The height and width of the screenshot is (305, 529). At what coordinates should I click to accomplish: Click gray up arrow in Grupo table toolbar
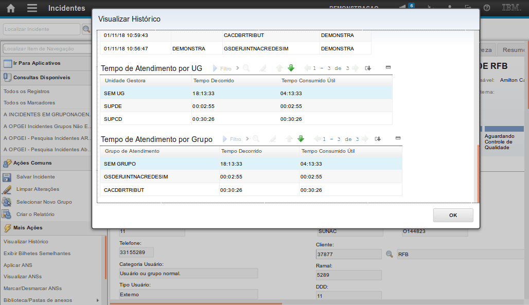289,139
